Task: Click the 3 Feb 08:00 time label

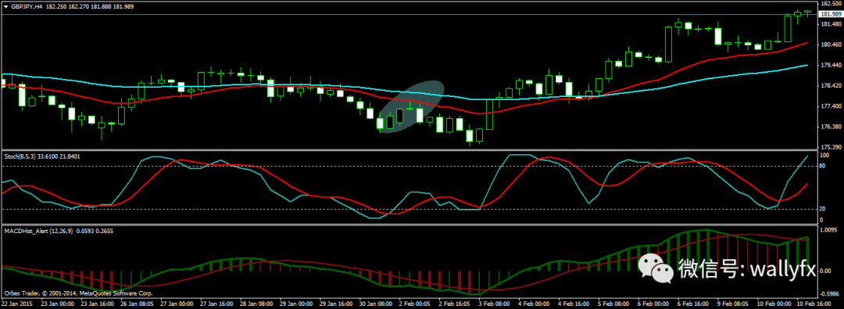Action: pos(495,304)
